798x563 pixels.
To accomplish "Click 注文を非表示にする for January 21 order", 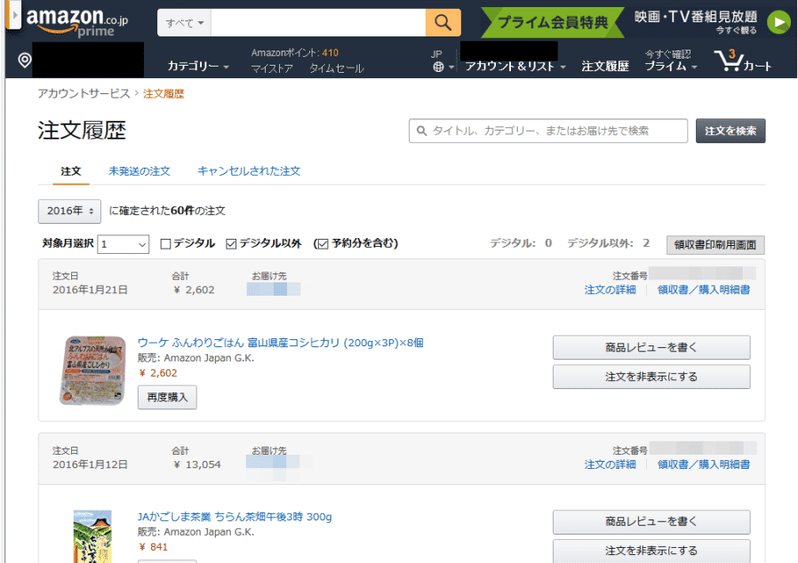I will tap(651, 377).
